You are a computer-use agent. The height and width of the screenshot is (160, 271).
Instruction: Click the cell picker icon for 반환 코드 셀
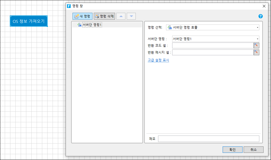point(256,45)
